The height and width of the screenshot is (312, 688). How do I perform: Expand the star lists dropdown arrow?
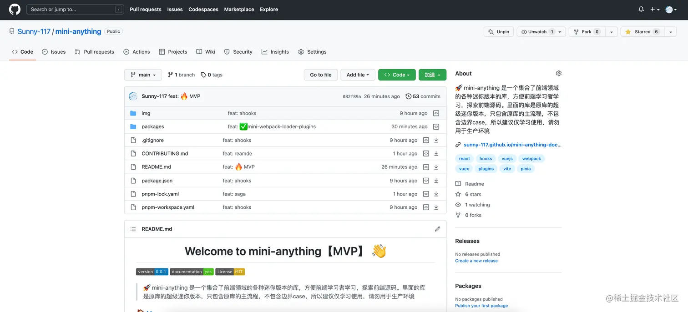pyautogui.click(x=671, y=32)
